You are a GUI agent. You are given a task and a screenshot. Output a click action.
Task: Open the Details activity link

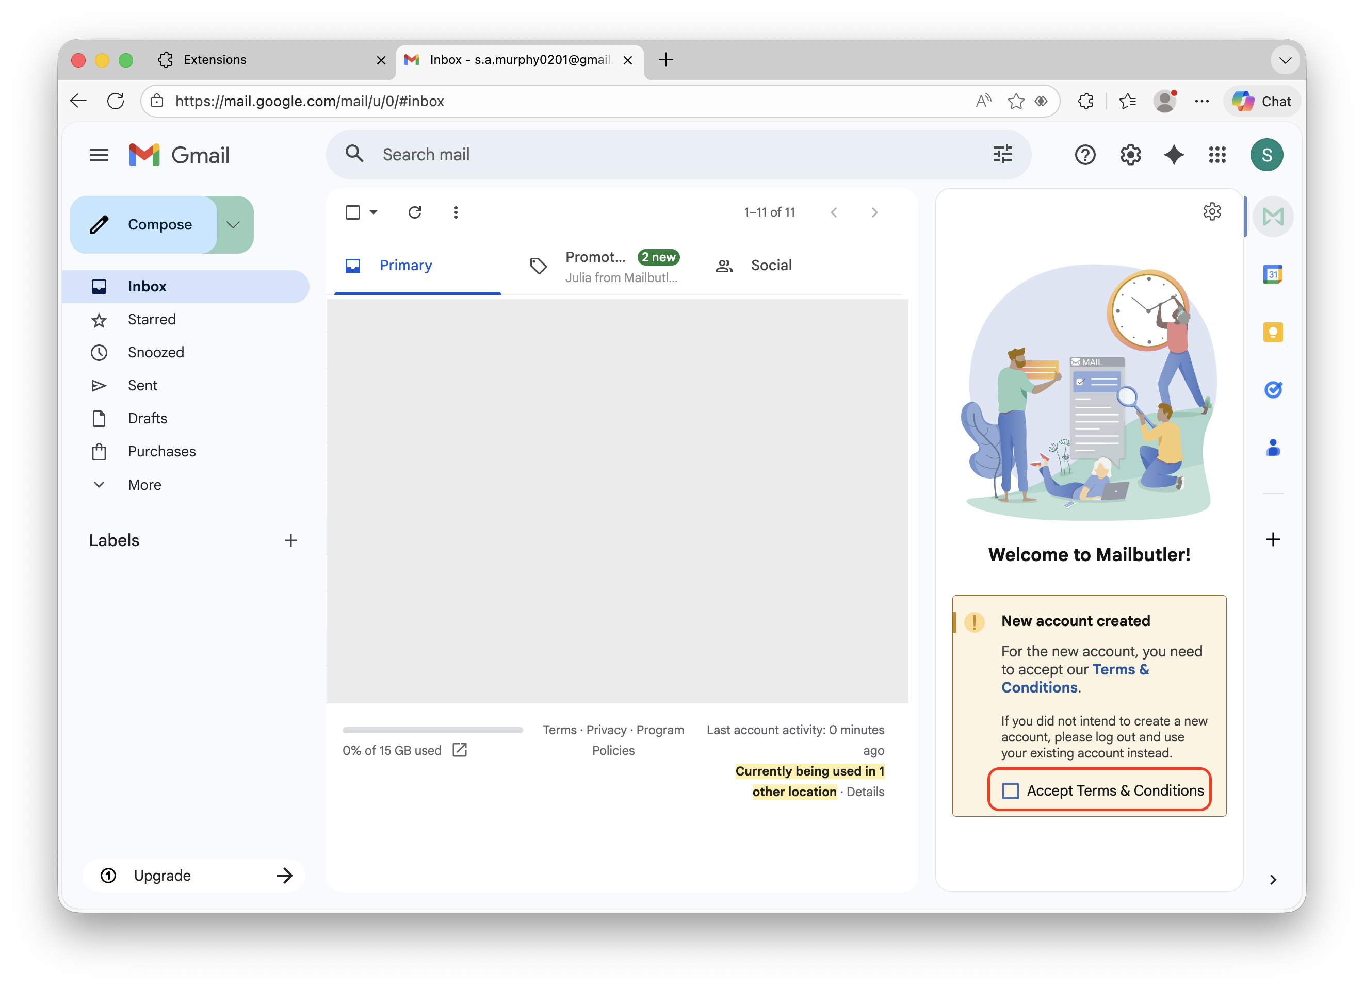(x=865, y=792)
